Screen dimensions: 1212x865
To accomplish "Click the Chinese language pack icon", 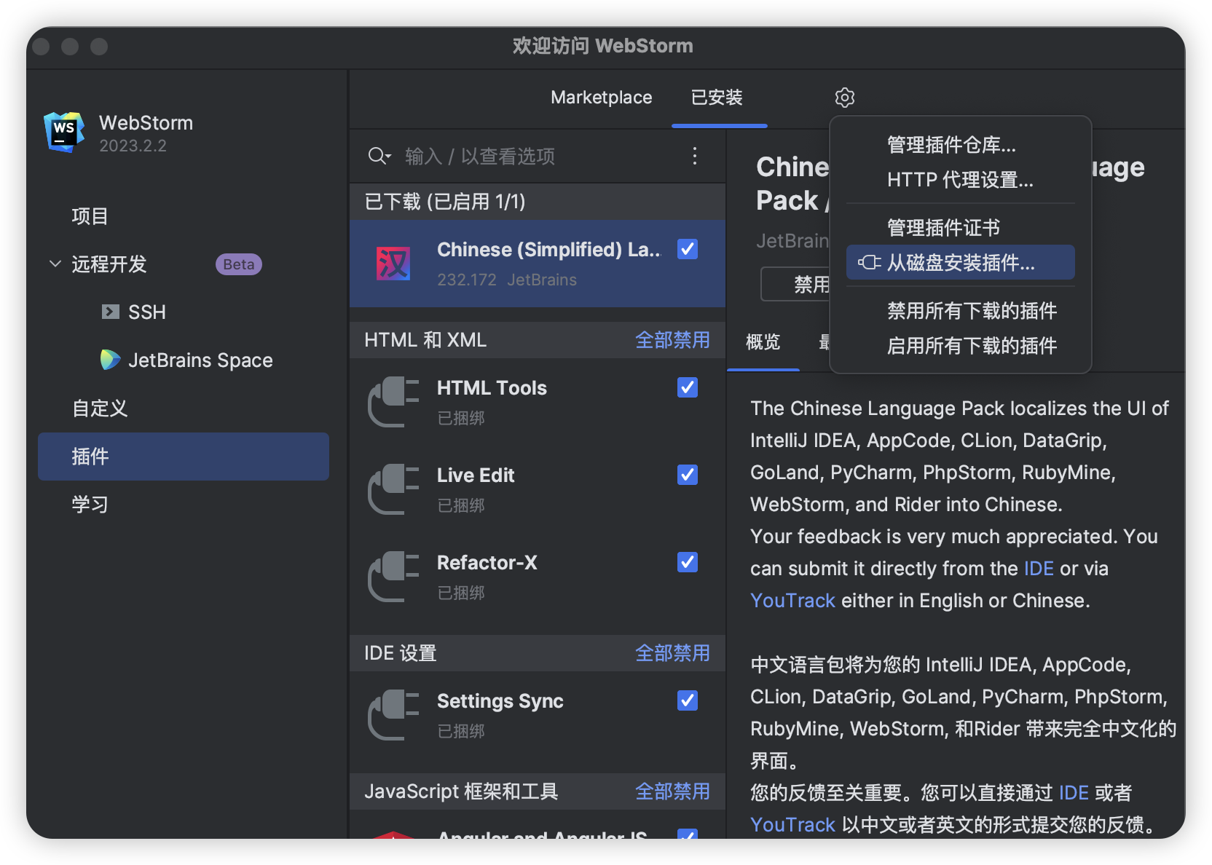I will point(393,264).
